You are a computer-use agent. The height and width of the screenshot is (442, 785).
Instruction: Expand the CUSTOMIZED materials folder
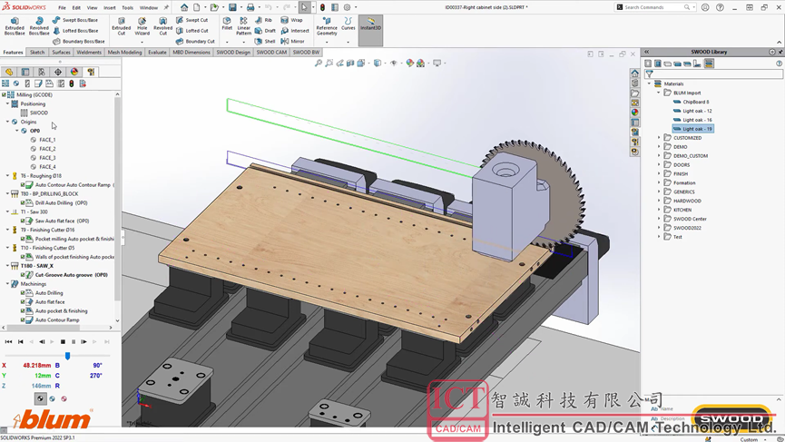(x=659, y=138)
